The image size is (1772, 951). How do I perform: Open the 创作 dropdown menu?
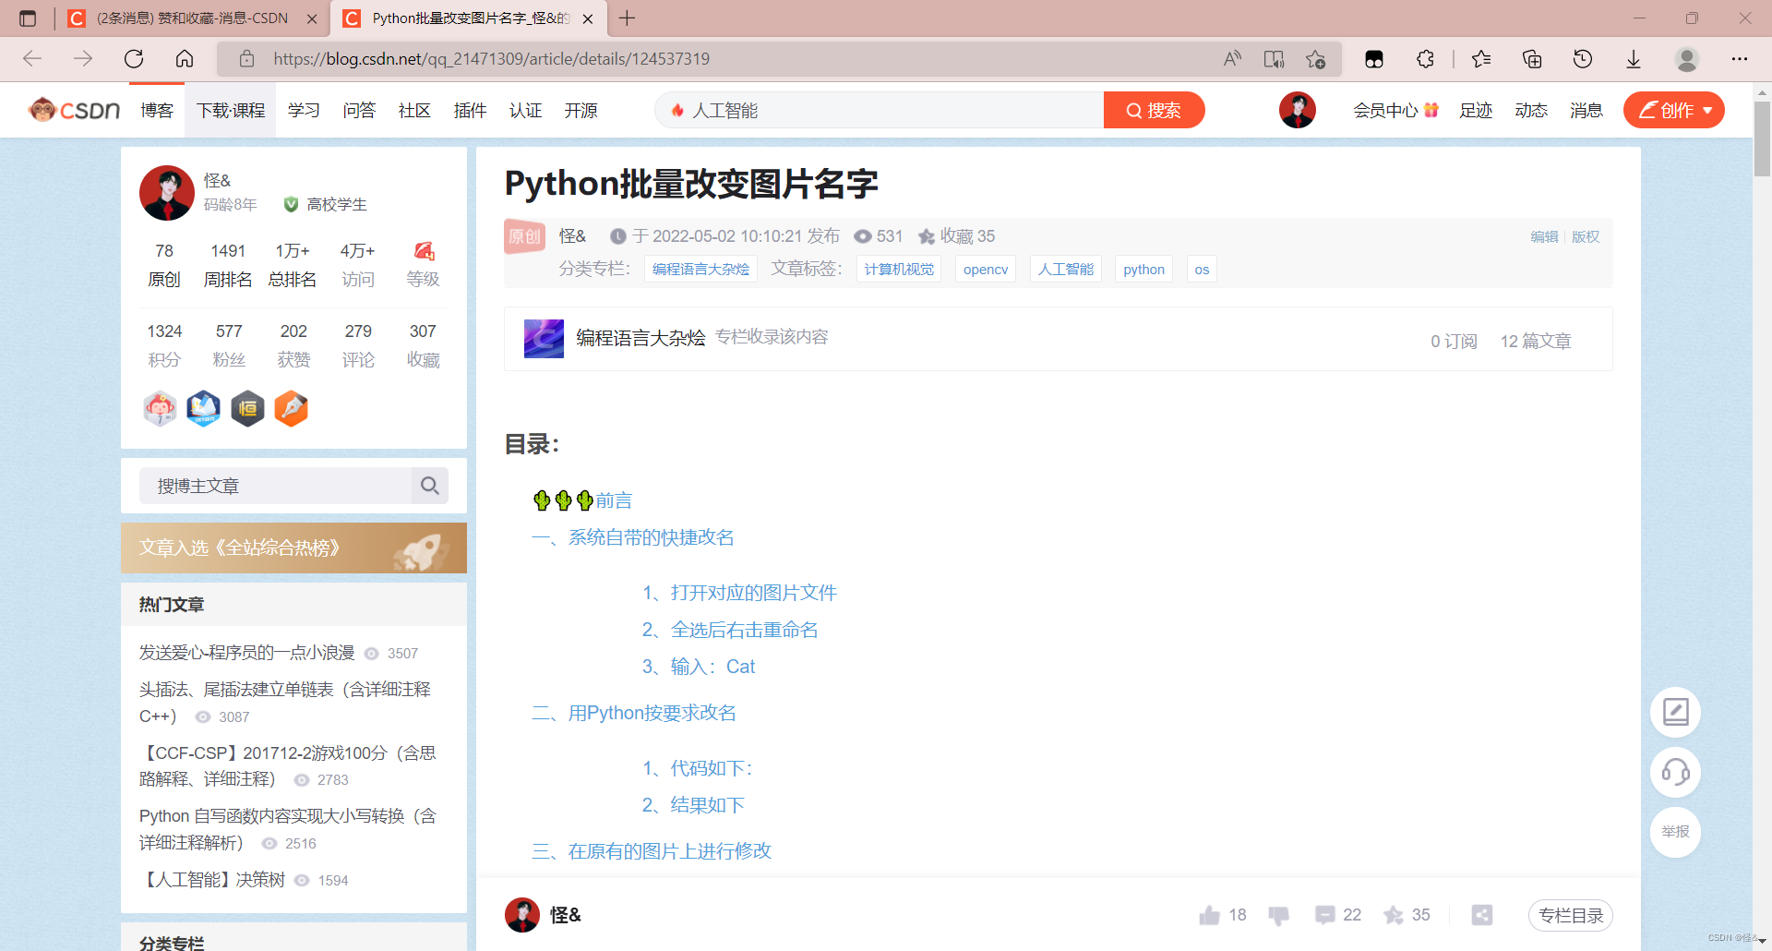(x=1673, y=110)
